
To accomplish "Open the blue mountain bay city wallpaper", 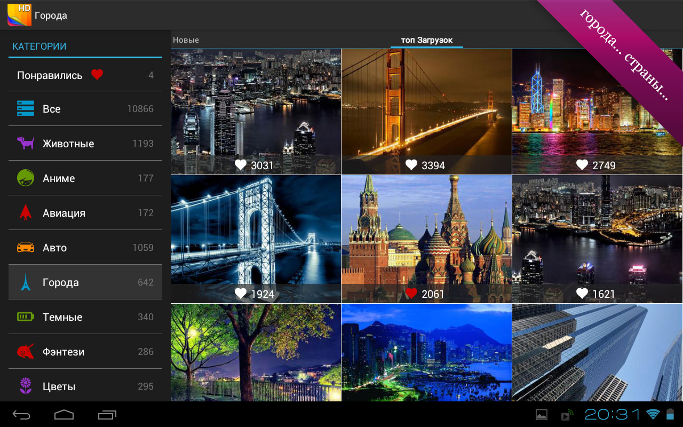I will coord(426,353).
